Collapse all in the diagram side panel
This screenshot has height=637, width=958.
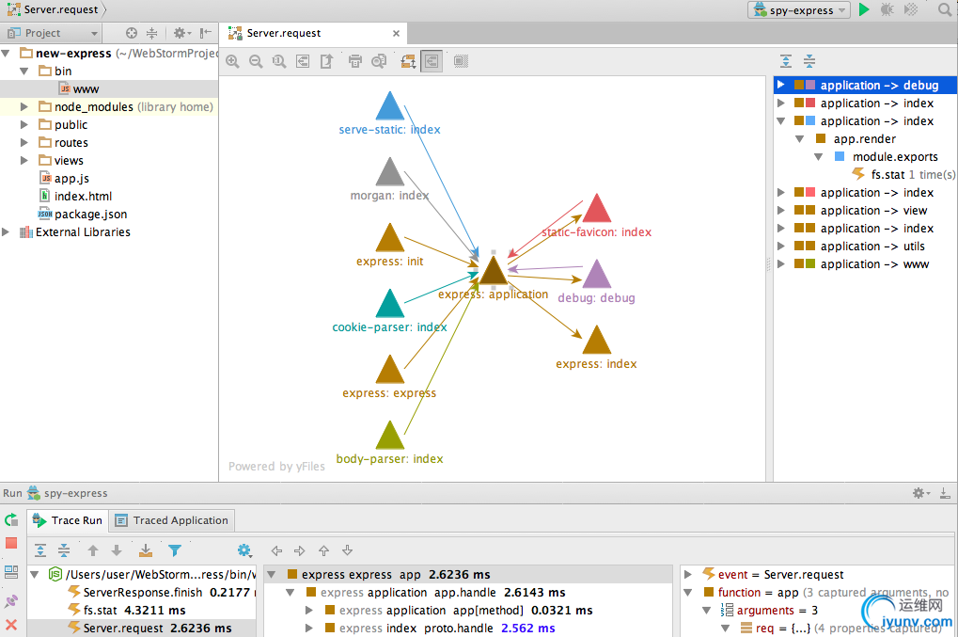809,61
